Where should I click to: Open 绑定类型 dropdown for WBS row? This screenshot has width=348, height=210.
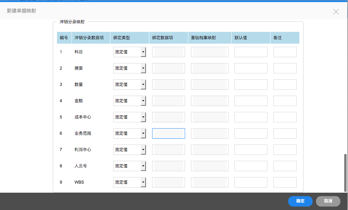[130, 182]
